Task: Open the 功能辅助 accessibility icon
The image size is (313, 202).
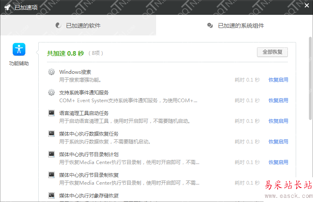Action: [19, 49]
